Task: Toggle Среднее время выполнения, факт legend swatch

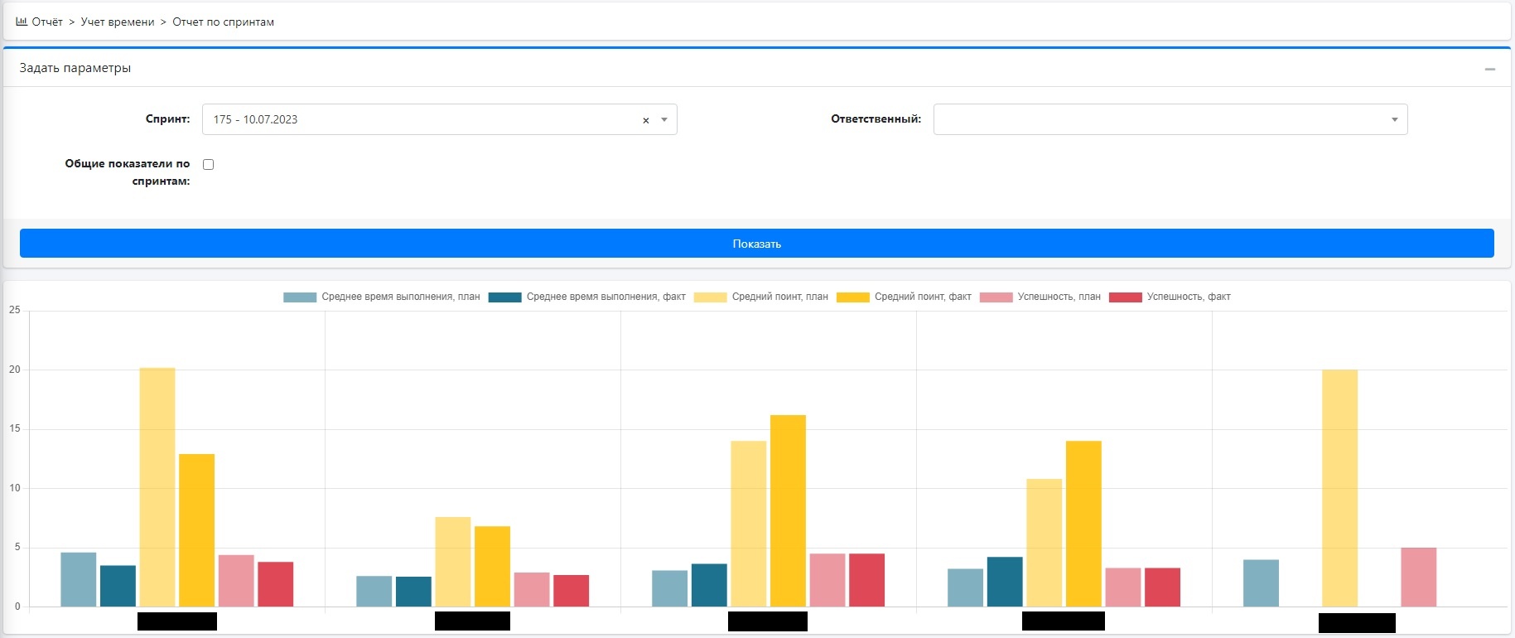Action: (504, 297)
